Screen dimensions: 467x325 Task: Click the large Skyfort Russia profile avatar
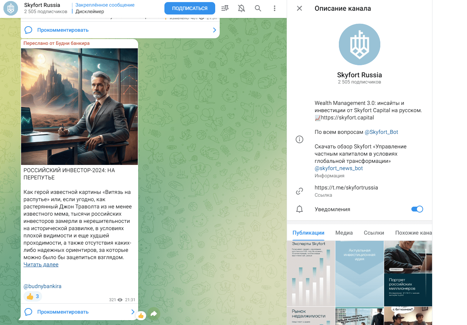360,45
